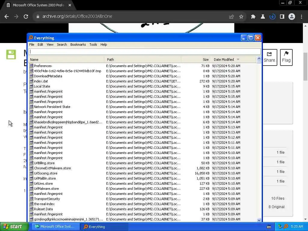Open the Edit menu in Everything

[x=40, y=45]
